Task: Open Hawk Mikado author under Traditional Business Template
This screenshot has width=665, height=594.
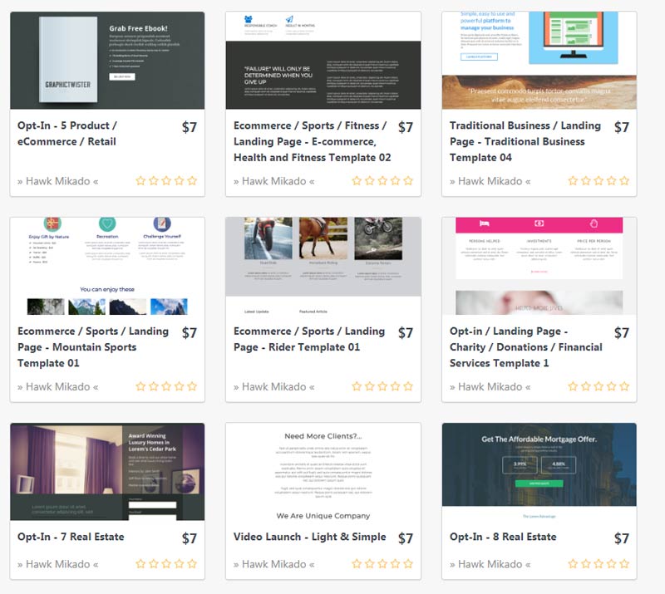Action: point(490,181)
